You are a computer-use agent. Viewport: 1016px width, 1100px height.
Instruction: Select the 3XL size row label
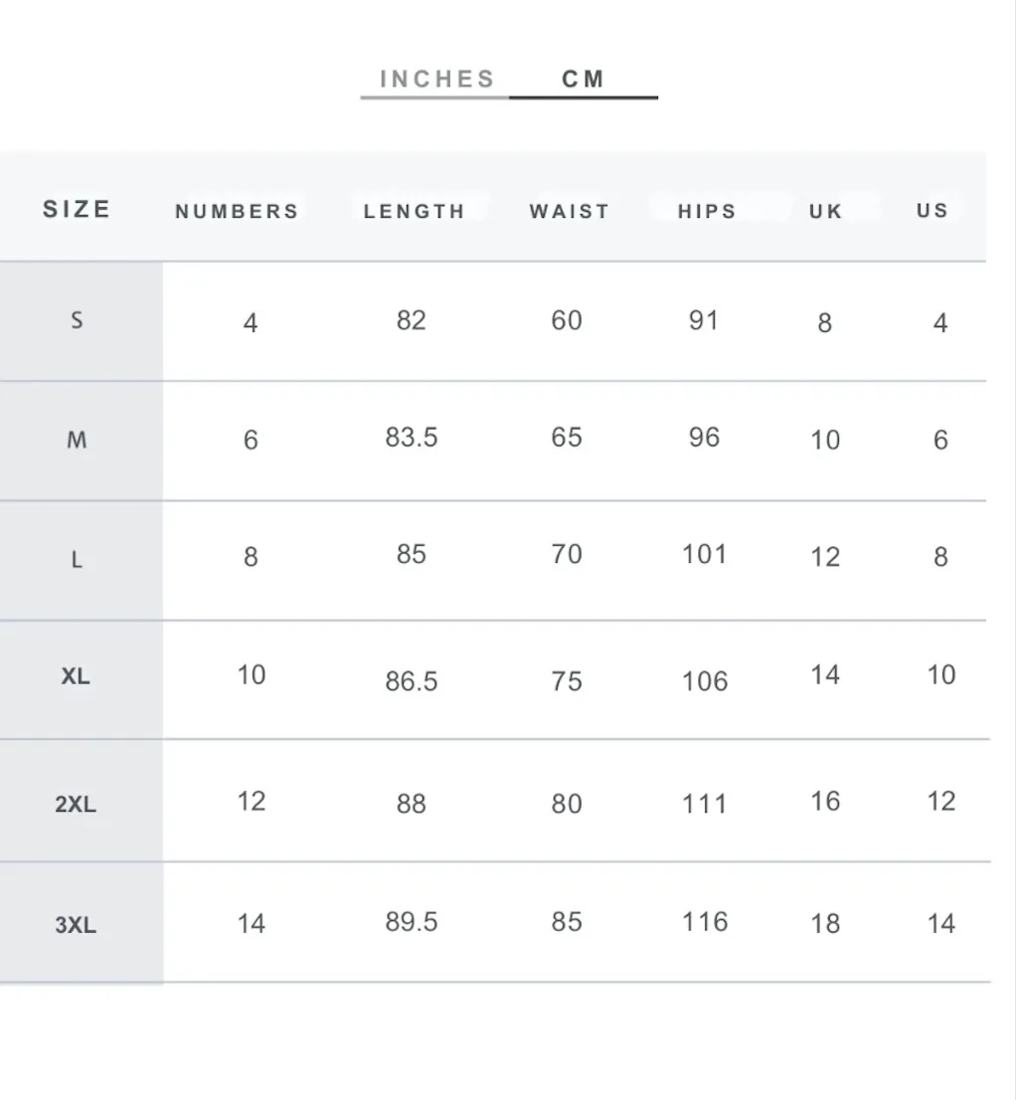(x=76, y=925)
